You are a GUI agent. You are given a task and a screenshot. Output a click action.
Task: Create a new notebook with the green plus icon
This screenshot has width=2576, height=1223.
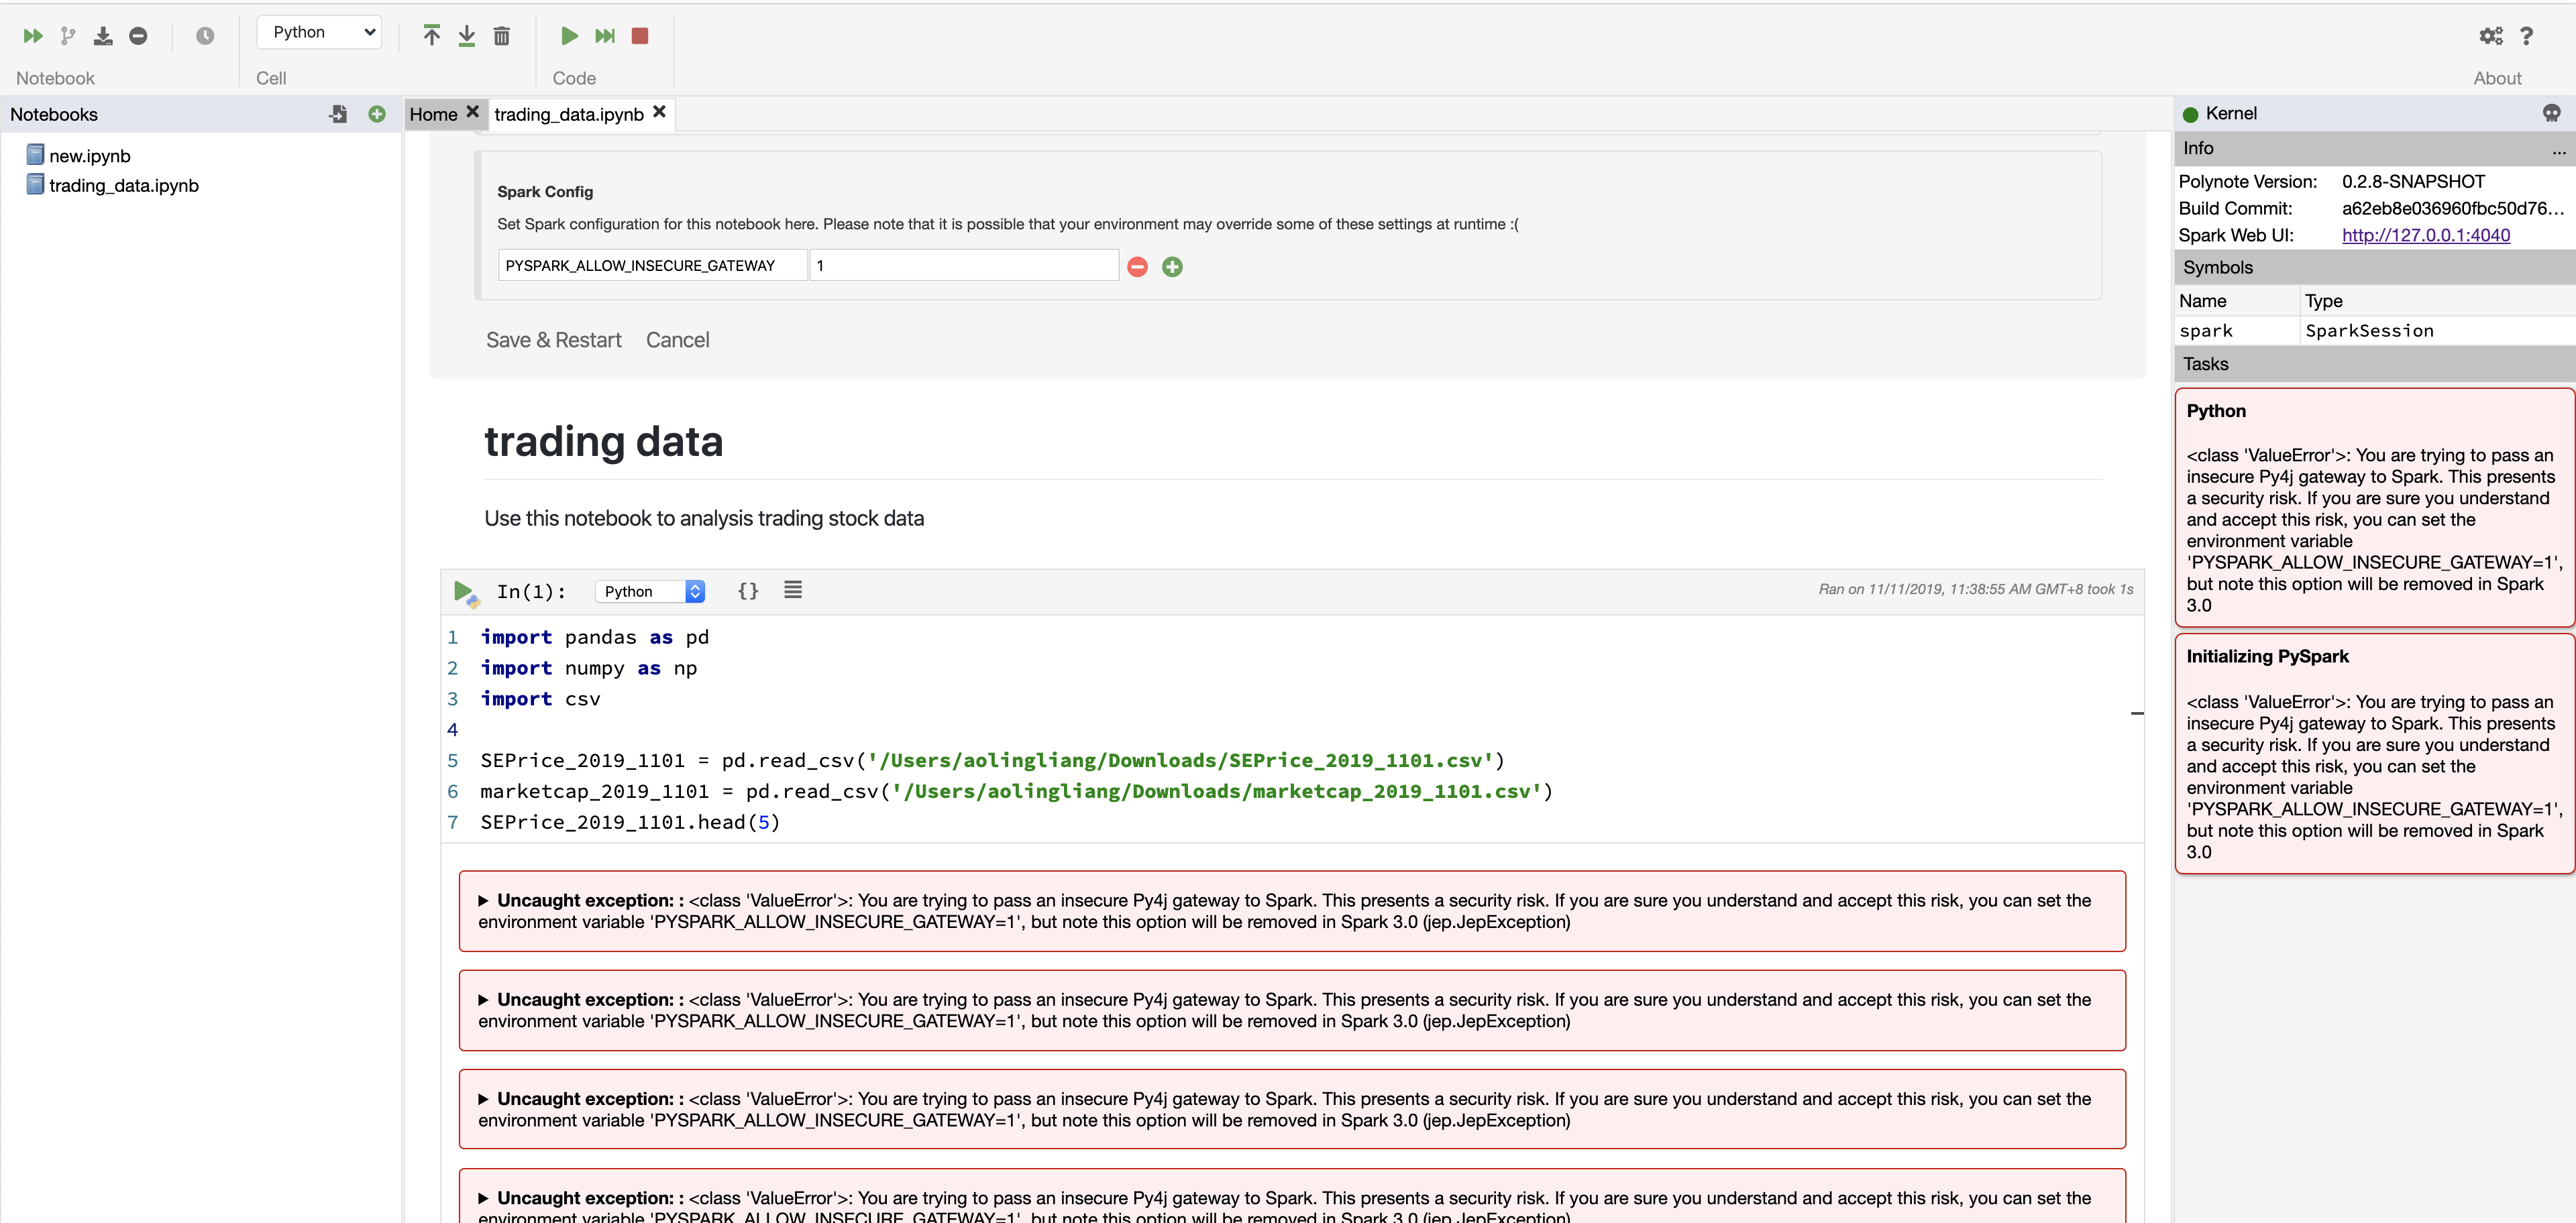point(377,114)
